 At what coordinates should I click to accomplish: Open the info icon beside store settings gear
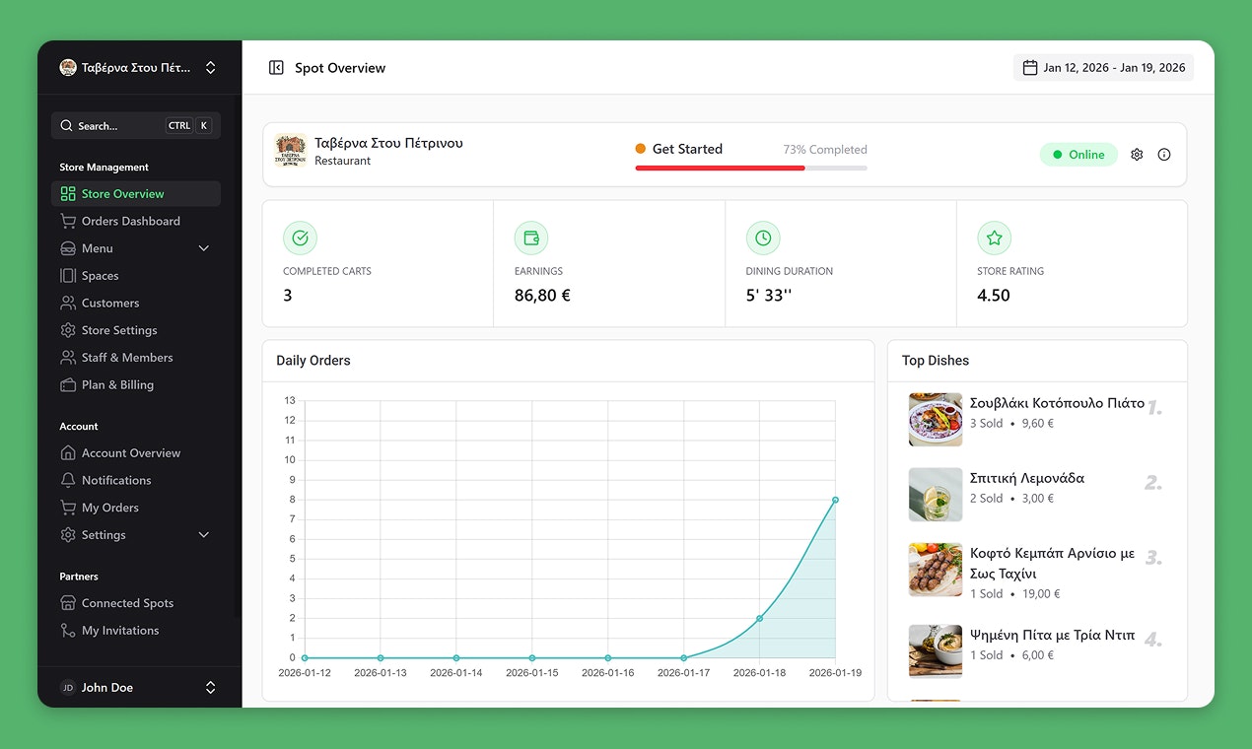pyautogui.click(x=1164, y=154)
